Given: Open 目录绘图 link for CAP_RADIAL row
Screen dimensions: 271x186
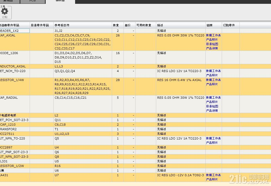Looking at the screenshot, I should (212, 106).
